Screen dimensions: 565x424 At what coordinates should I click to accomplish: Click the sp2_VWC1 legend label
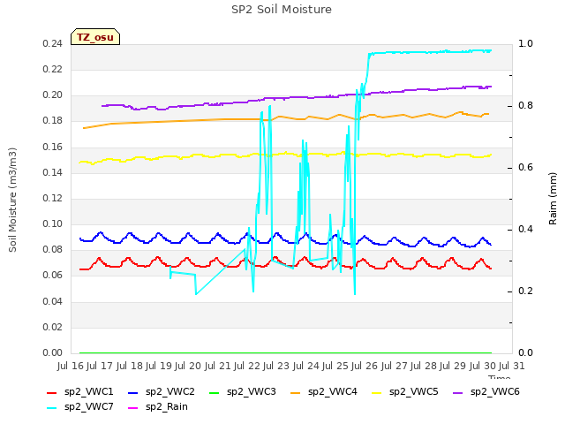[88, 391]
